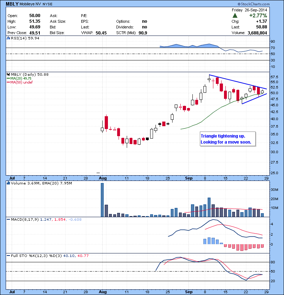Click the StockCharts.com copyright label
This screenshot has height=295, width=284.
click(x=253, y=4)
